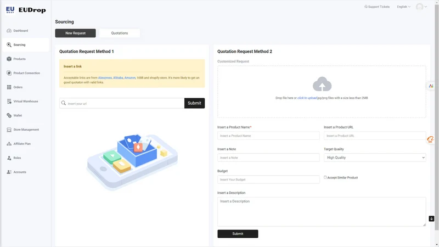Open the Amazon link
Viewport: 439px width, 247px height.
tap(130, 78)
